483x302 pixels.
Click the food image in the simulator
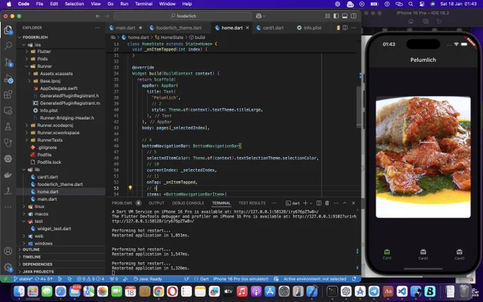(x=423, y=157)
